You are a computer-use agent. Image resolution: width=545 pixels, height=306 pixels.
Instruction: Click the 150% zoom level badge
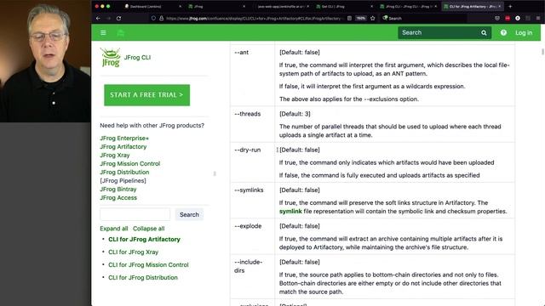361,18
